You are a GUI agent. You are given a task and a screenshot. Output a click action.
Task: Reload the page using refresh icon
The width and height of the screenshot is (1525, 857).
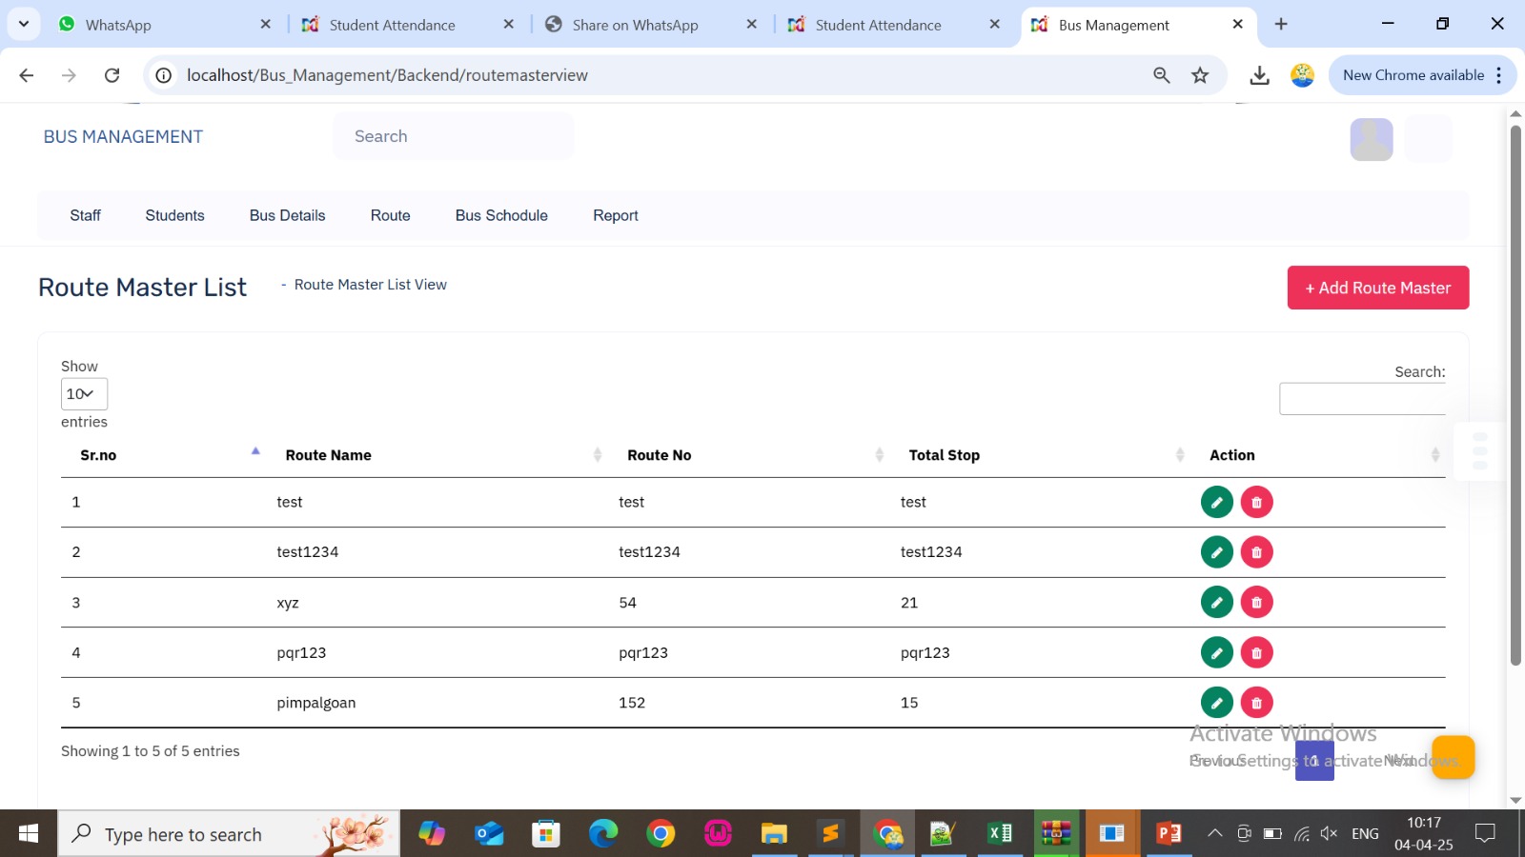[x=112, y=75]
